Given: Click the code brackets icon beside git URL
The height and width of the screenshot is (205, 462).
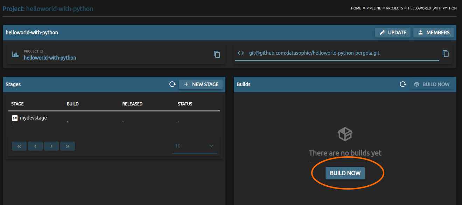Looking at the screenshot, I should (241, 53).
